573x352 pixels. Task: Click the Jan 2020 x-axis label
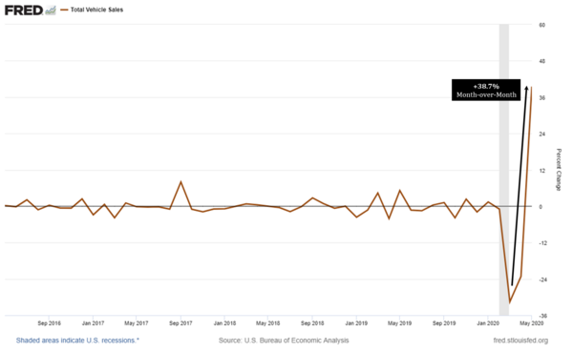[x=488, y=323]
